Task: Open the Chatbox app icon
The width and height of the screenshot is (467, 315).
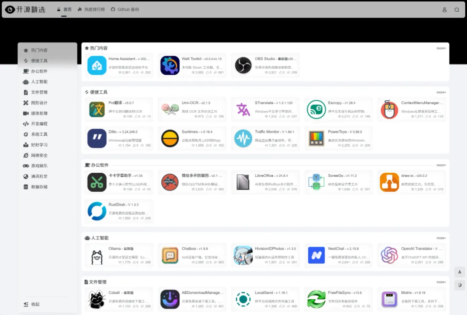Action: (x=170, y=255)
